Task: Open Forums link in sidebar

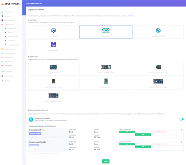Action: coord(7,80)
